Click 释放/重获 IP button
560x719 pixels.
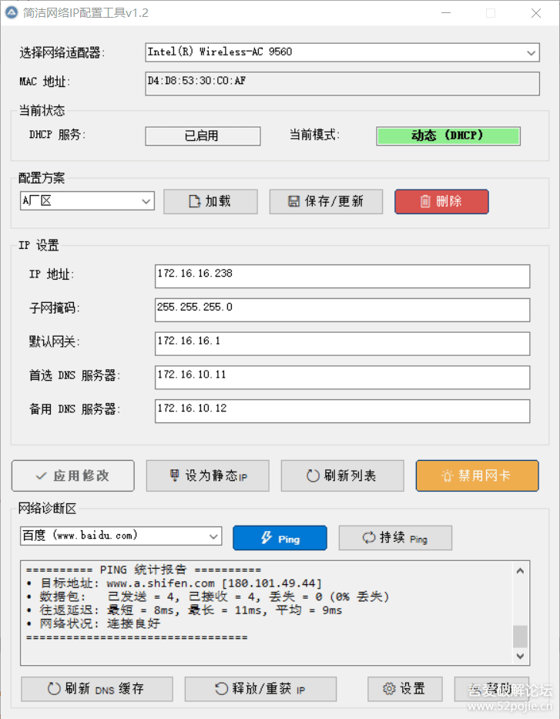(x=260, y=688)
